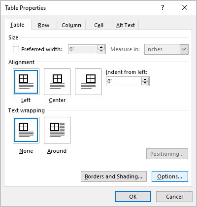Select the Left alignment icon
The height and width of the screenshot is (207, 197).
point(26,82)
